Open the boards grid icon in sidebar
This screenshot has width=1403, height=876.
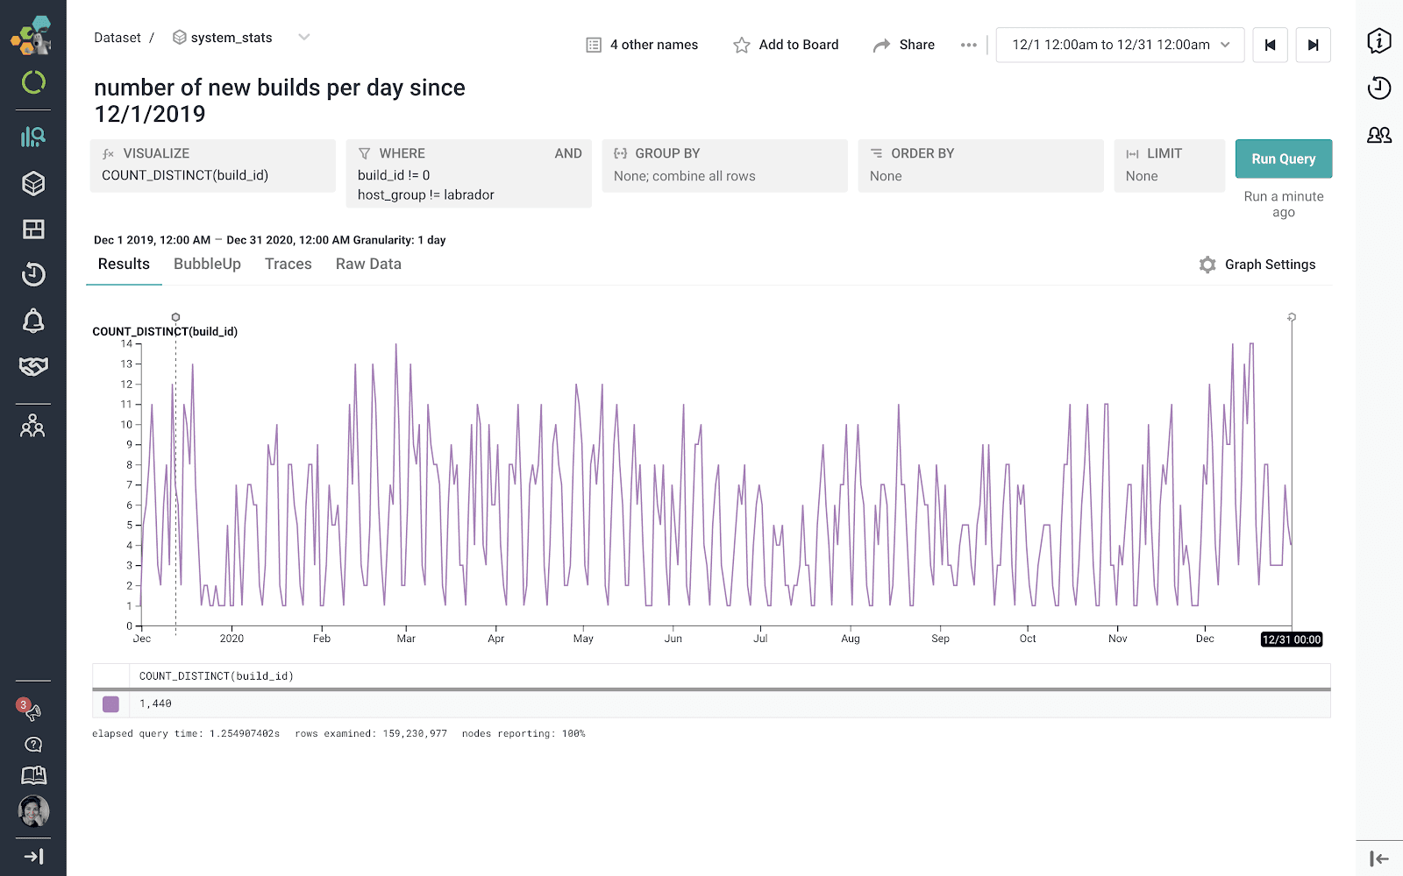pos(33,230)
